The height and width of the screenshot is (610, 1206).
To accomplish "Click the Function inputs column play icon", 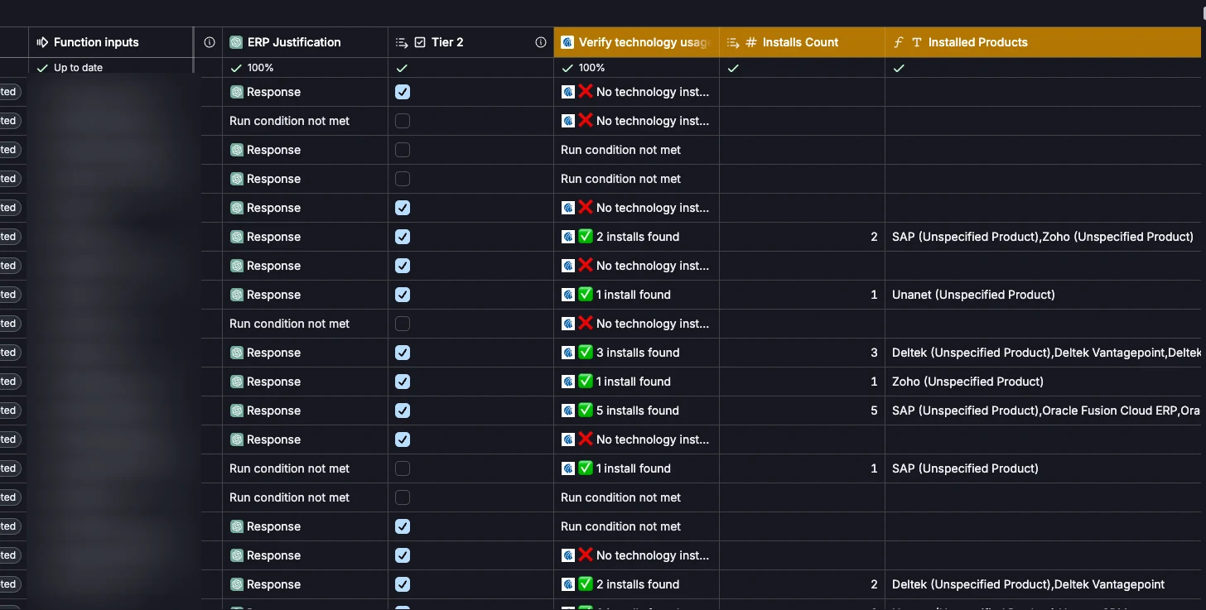I will coord(43,42).
